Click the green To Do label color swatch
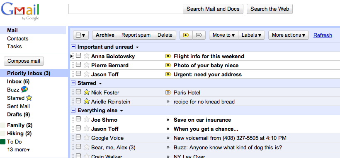The width and height of the screenshot is (340, 158). click(x=2, y=142)
